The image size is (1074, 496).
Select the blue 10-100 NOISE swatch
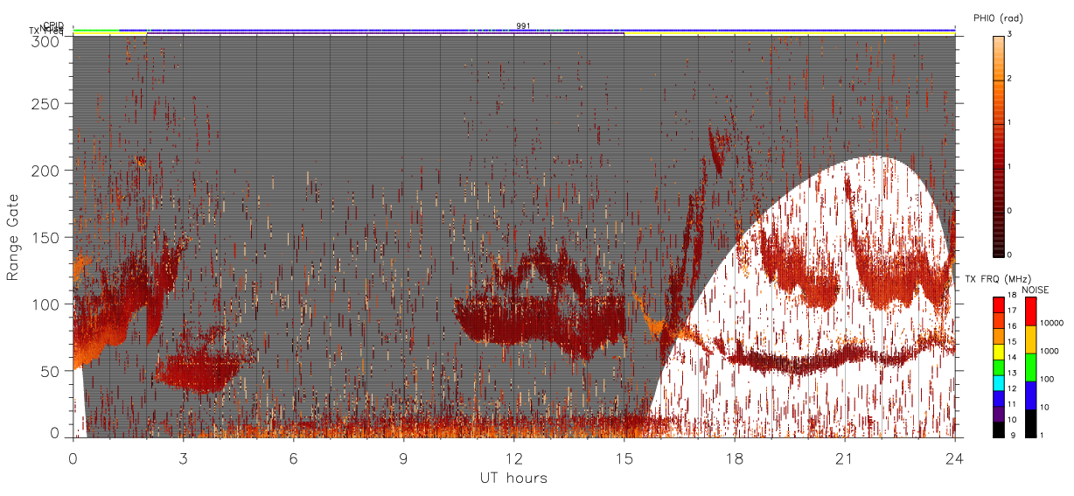click(1030, 395)
